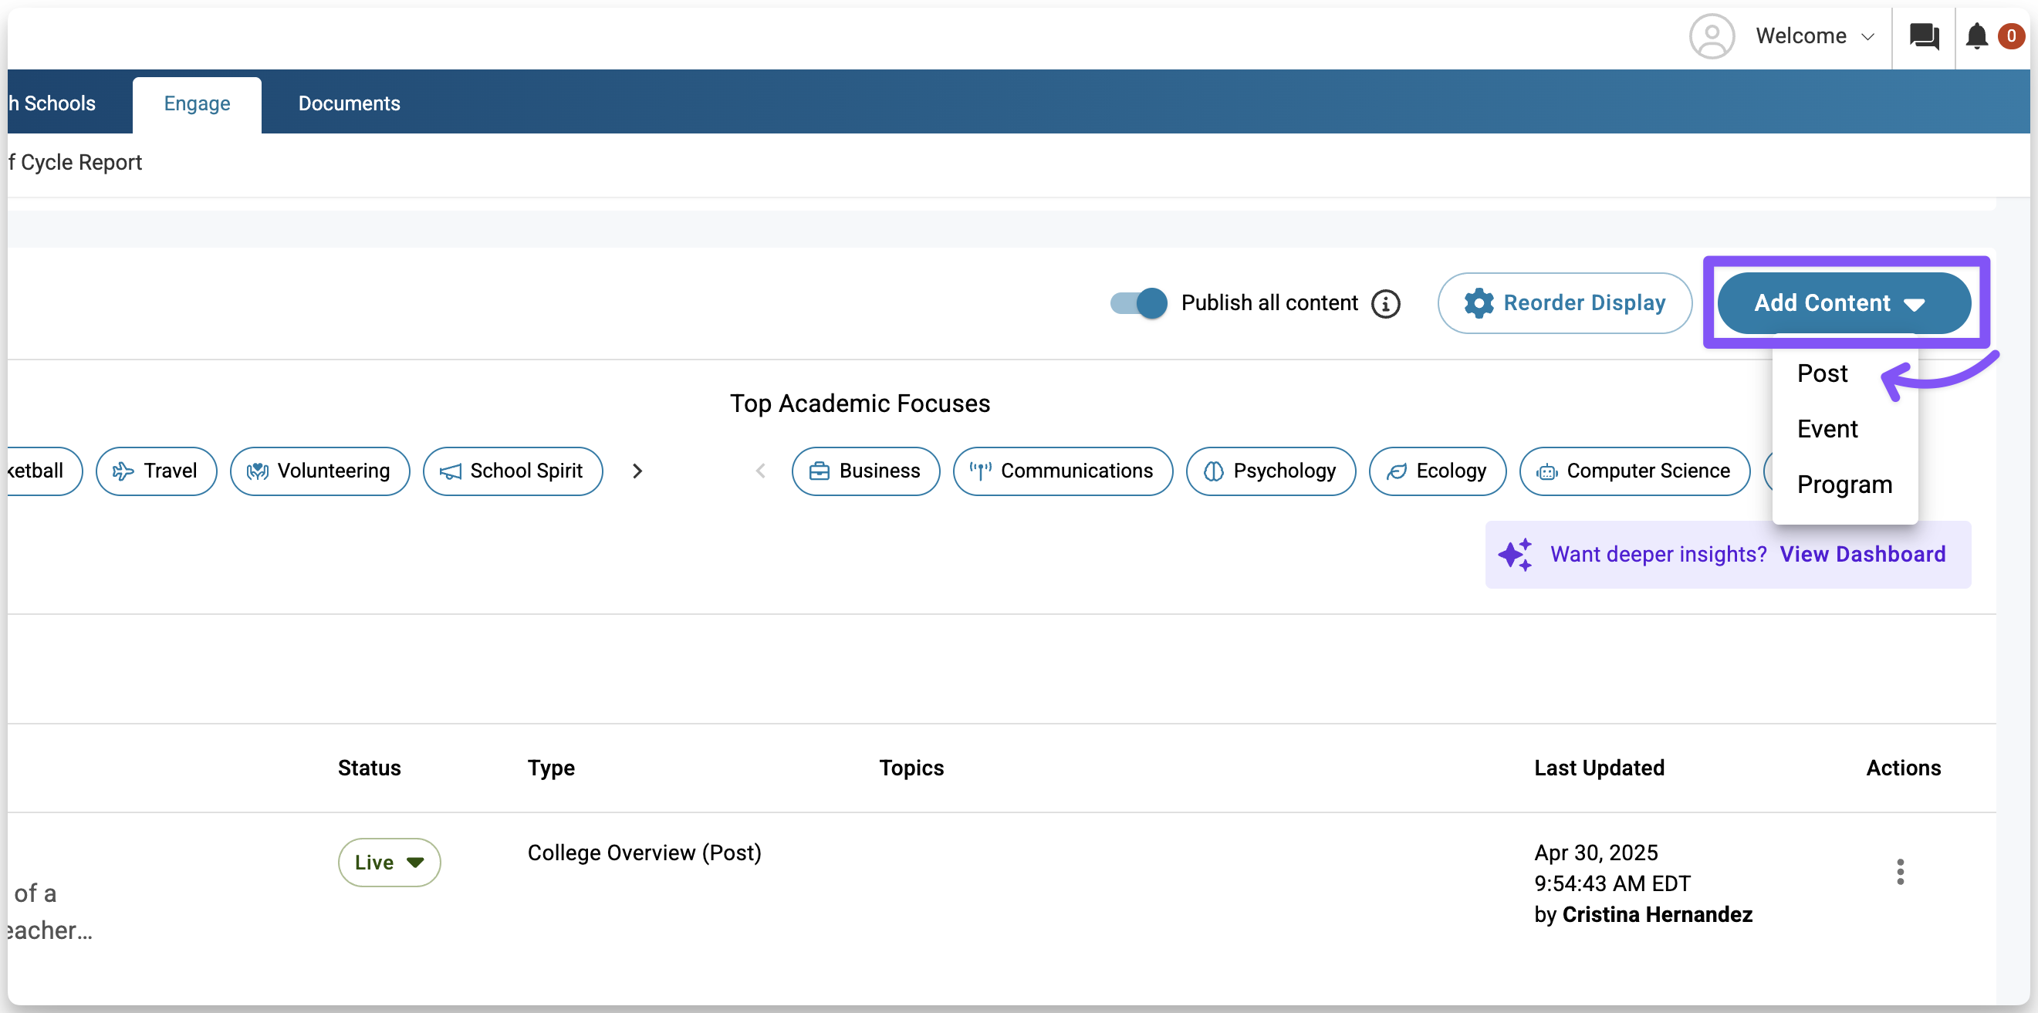
Task: Click the notifications bell icon
Action: [1976, 36]
